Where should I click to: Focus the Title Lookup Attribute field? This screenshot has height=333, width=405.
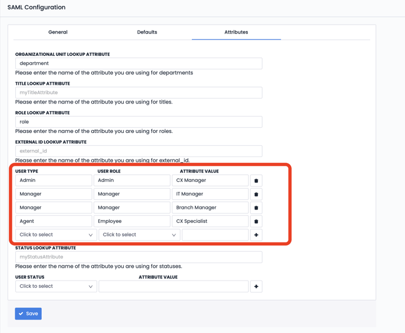click(138, 92)
